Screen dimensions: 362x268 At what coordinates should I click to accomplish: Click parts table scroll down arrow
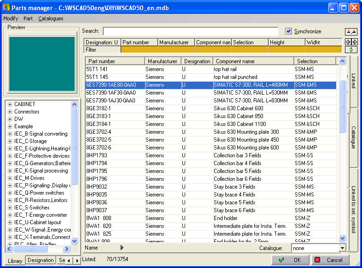tap(342, 238)
